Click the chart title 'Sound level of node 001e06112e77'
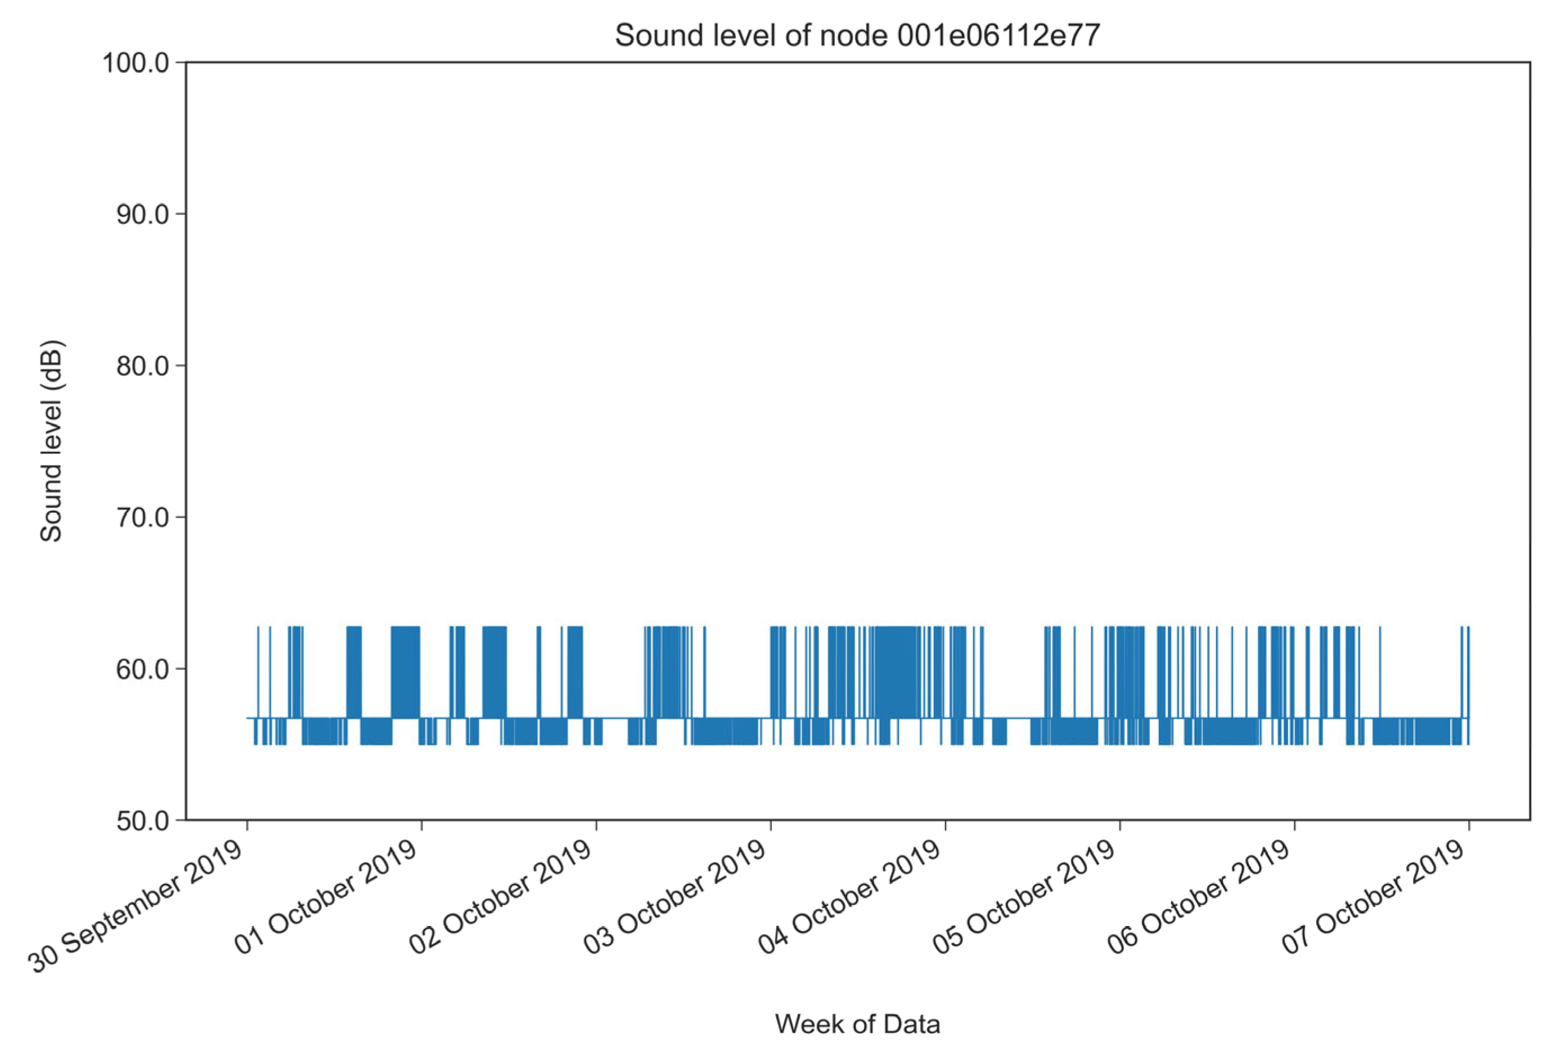Viewport: 1552px width, 1052px height. point(857,35)
